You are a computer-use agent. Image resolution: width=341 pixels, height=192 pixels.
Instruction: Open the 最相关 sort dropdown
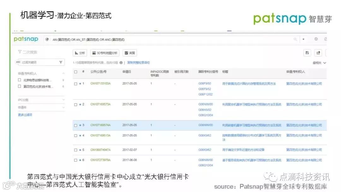tap(320, 63)
